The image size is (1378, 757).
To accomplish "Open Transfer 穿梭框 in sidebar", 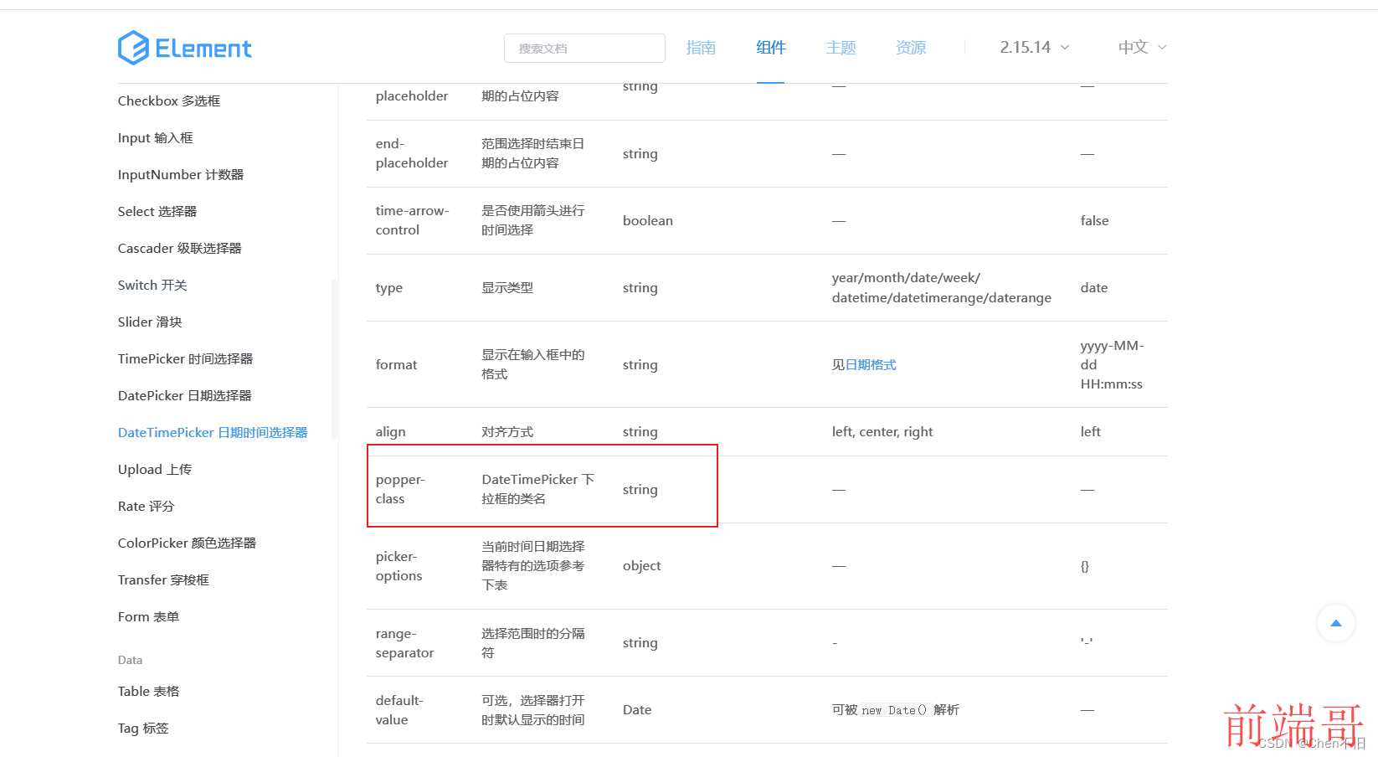I will tap(163, 579).
